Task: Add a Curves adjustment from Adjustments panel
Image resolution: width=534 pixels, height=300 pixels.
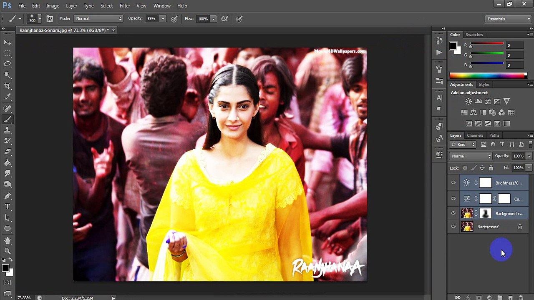Action: (488, 101)
